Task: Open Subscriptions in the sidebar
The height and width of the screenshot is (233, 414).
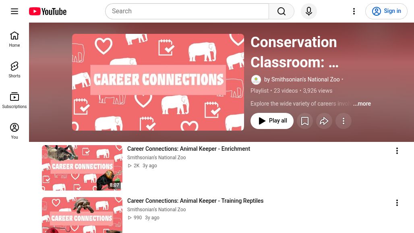Action: 14,100
